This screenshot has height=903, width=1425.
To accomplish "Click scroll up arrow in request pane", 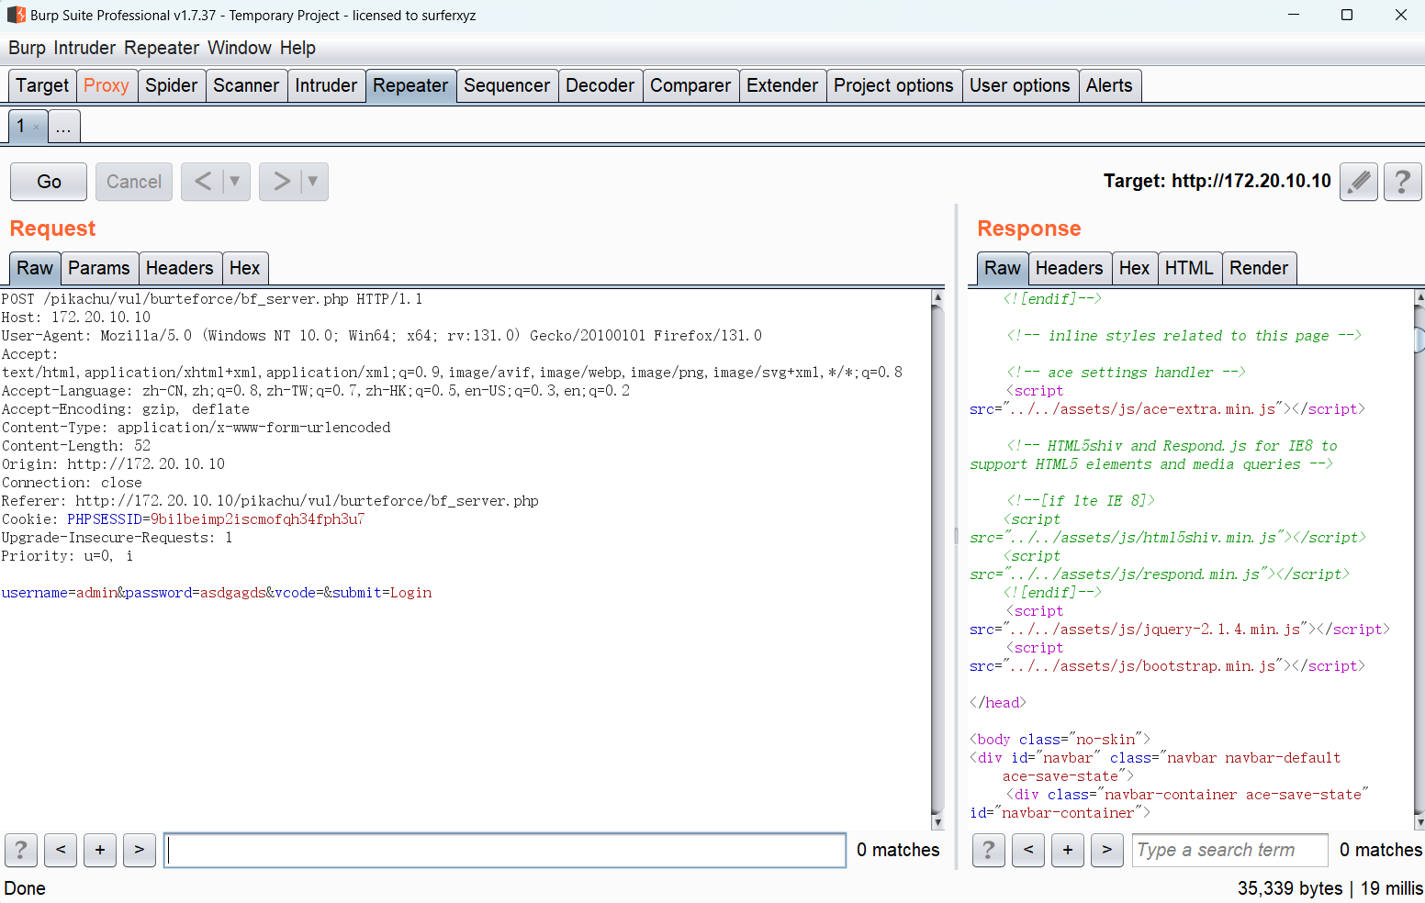I will [937, 297].
